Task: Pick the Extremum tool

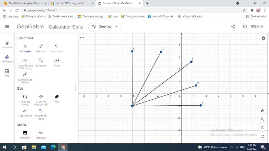Action: [x=41, y=62]
